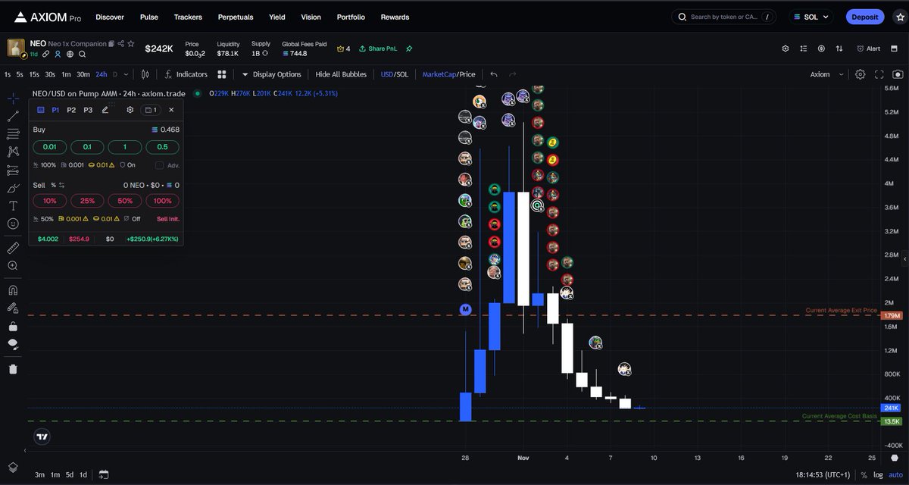The height and width of the screenshot is (485, 909).
Task: Open the wallet count selector showing 1
Action: (150, 110)
